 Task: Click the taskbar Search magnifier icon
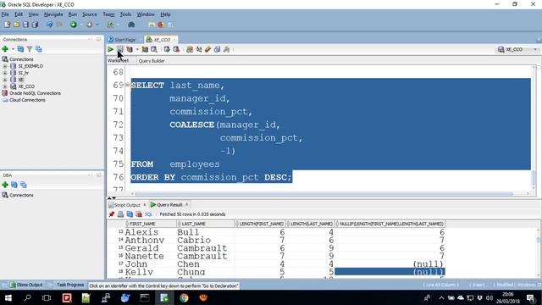[27, 297]
